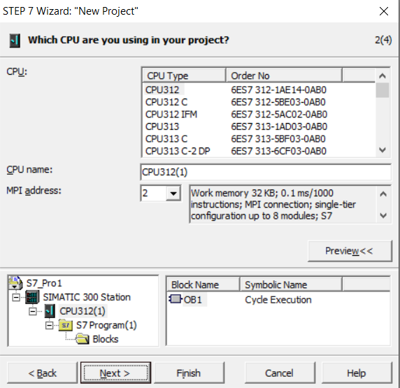Screen dimensions: 400x388
Task: Click CPU list scrollbar down arrow
Action: click(382, 150)
